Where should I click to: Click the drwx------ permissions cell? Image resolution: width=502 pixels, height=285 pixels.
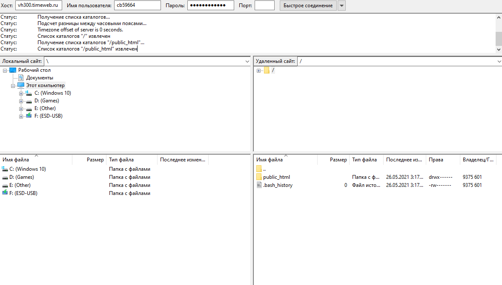(441, 177)
